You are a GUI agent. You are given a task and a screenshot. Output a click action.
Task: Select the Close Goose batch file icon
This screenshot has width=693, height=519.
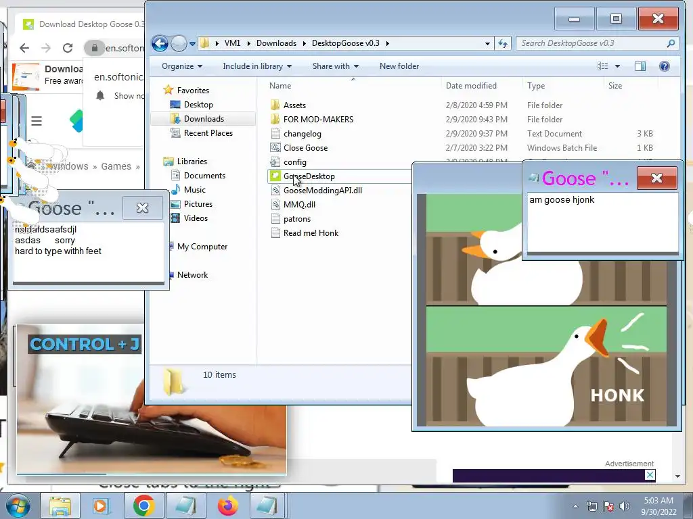(275, 147)
